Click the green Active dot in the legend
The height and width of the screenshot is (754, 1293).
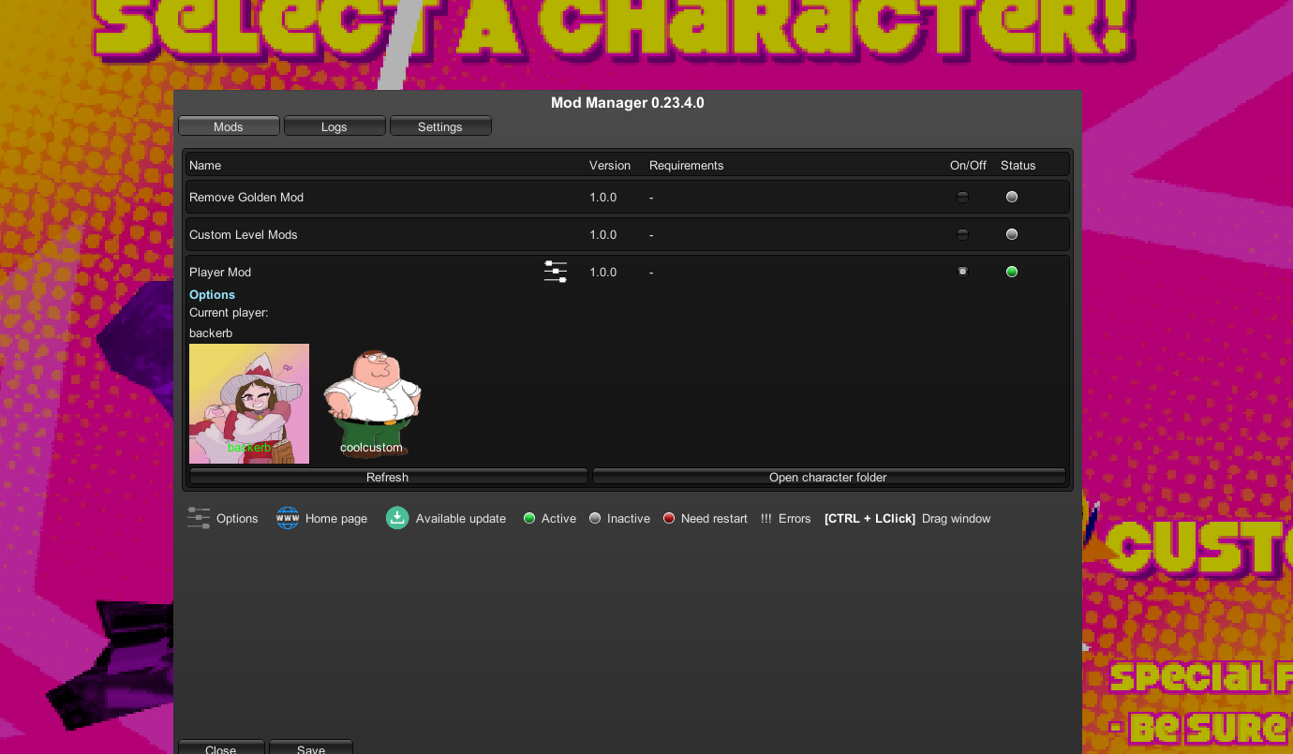[x=529, y=518]
